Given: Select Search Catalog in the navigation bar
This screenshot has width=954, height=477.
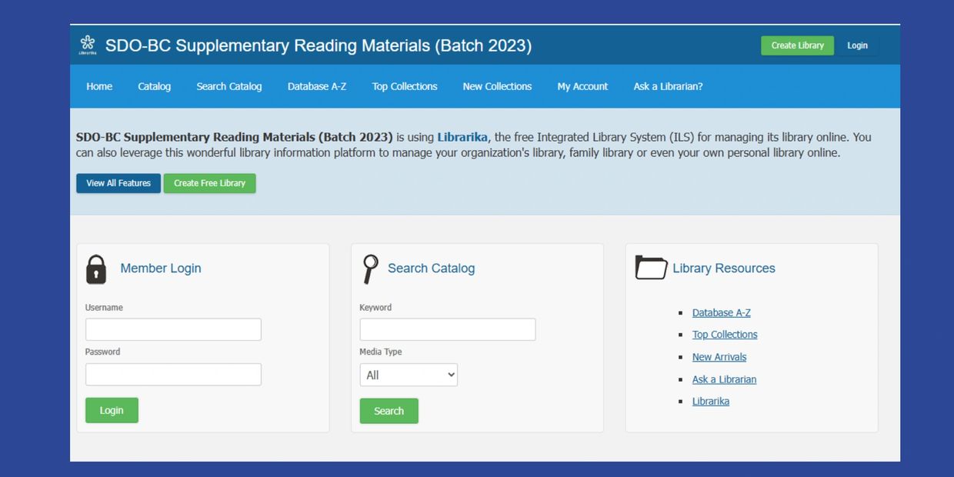Looking at the screenshot, I should click(x=228, y=86).
